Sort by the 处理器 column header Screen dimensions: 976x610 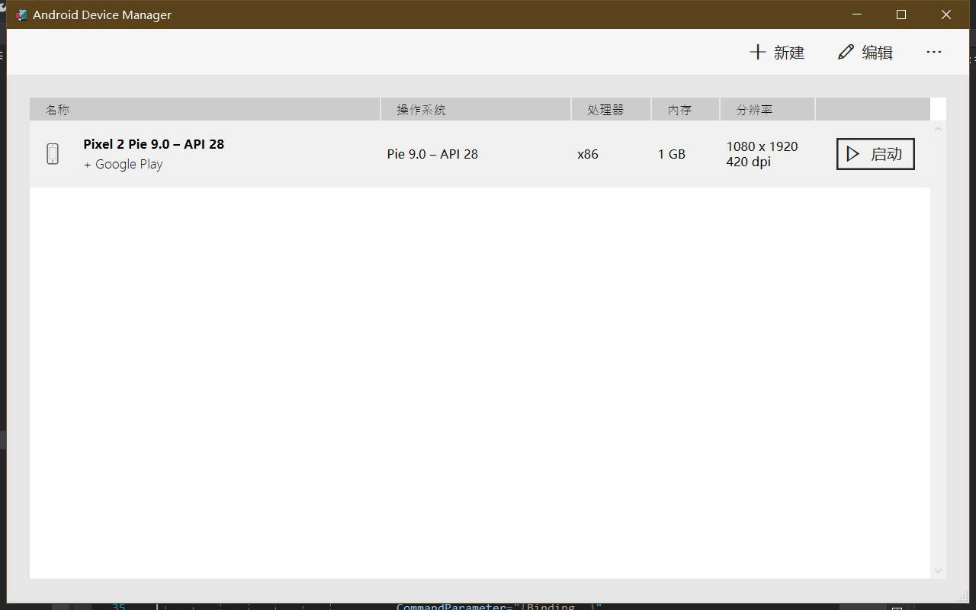[611, 110]
